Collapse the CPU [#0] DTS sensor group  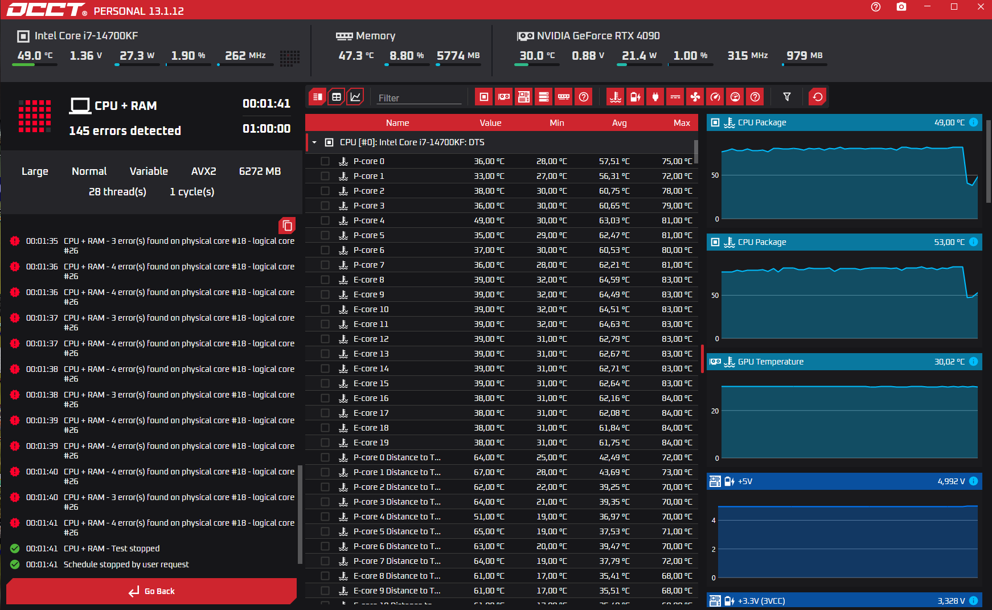314,142
